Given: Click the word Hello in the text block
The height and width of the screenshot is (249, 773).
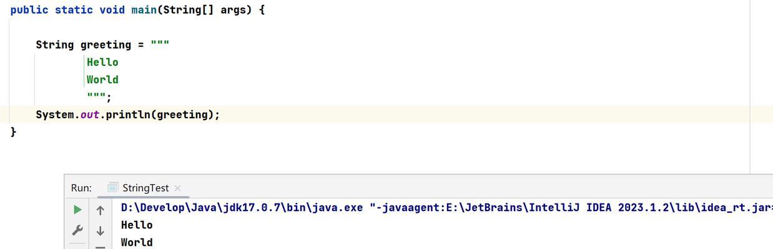Looking at the screenshot, I should [x=102, y=62].
